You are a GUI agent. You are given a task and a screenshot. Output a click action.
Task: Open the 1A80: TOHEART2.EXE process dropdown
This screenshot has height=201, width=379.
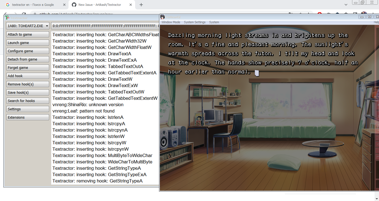coord(27,26)
